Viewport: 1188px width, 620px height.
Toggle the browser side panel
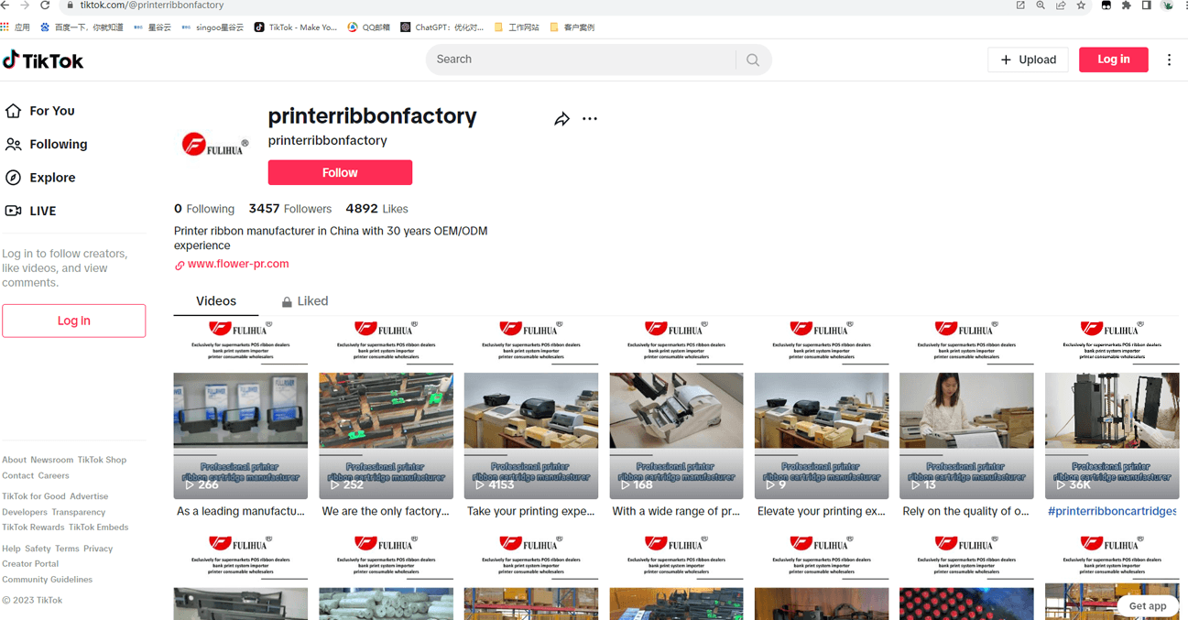coord(1146,5)
